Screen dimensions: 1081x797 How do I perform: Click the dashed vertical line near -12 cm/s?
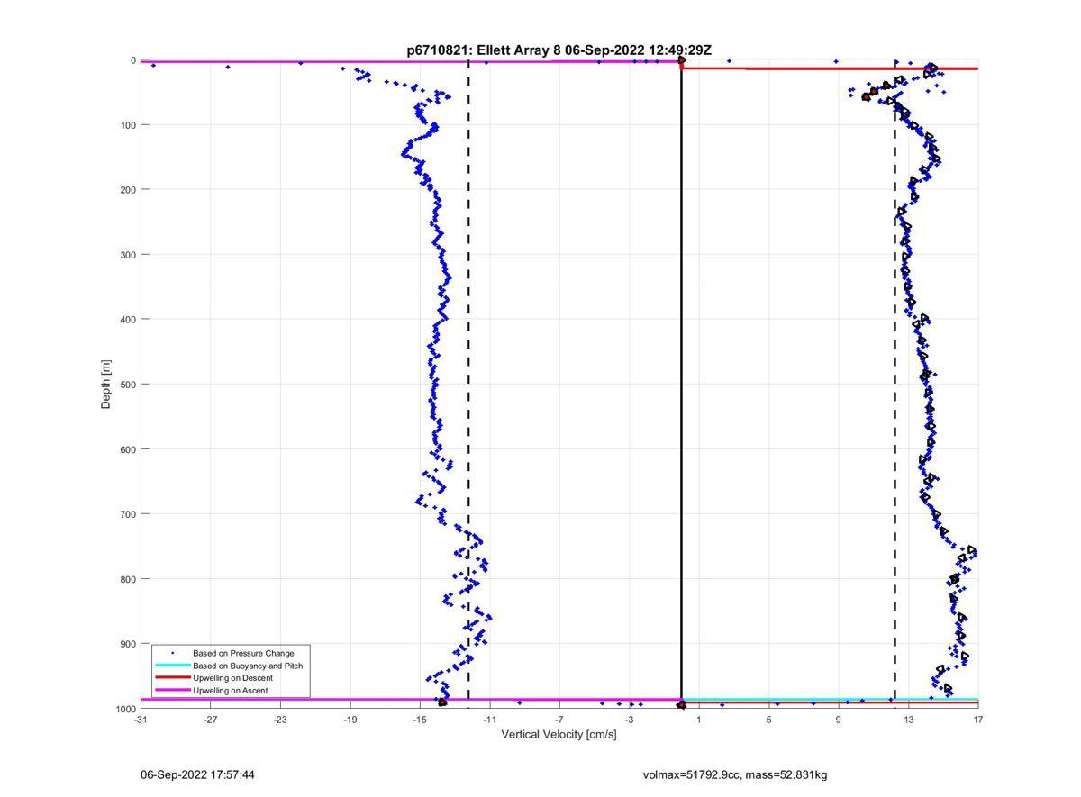click(x=468, y=385)
